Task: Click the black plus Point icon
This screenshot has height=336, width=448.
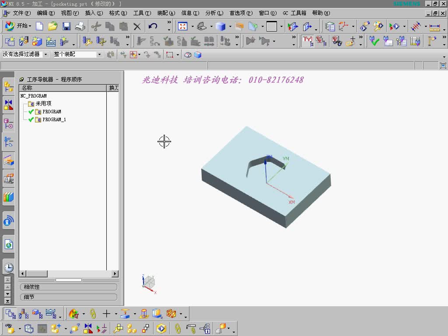Action: click(106, 314)
